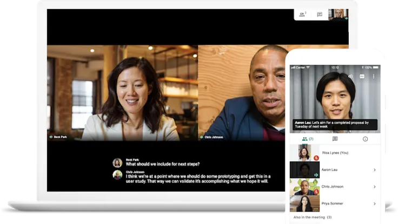398x224 pixels.
Task: Click Beck Park's caption avatar
Action: click(x=117, y=162)
